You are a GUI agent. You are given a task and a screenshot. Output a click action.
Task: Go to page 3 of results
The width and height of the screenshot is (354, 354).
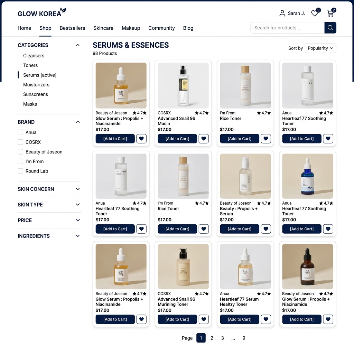(x=222, y=338)
